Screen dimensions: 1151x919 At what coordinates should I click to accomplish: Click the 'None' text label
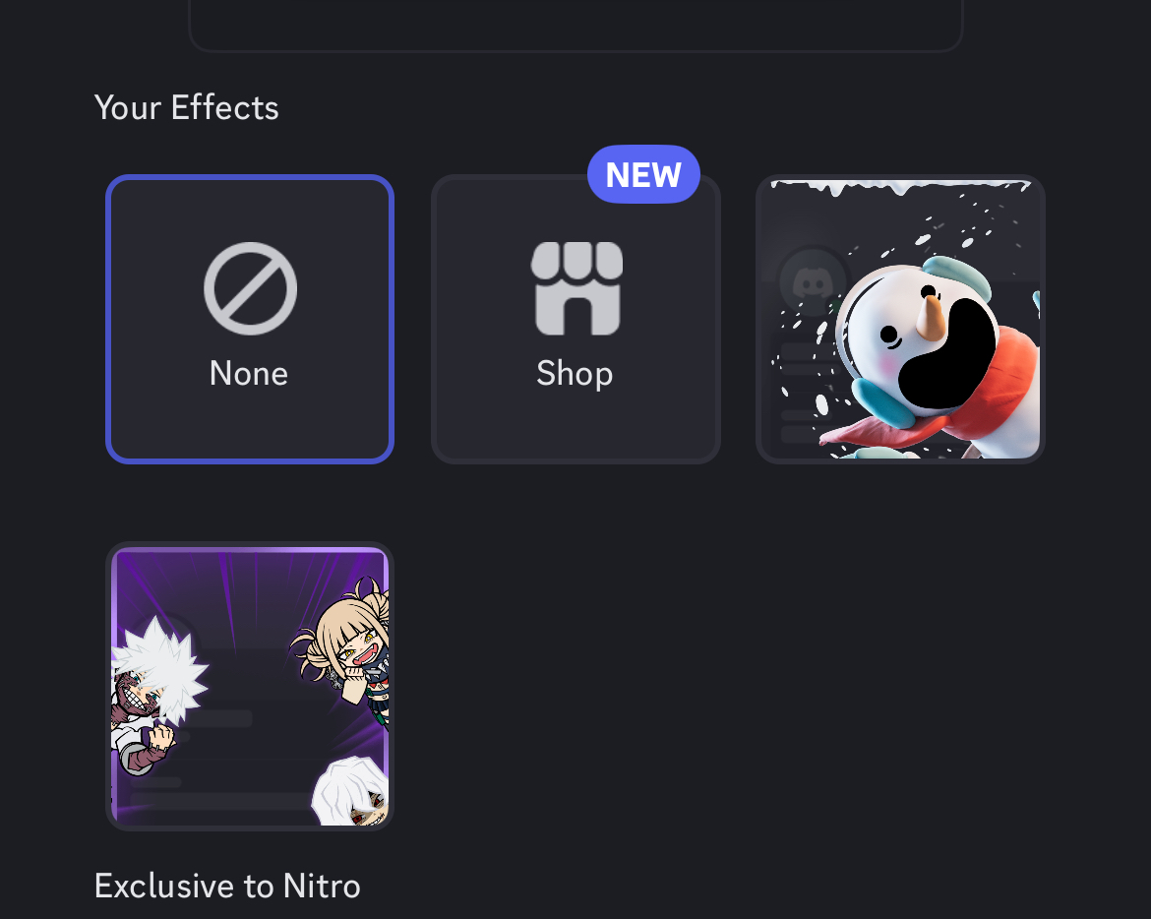click(x=249, y=374)
